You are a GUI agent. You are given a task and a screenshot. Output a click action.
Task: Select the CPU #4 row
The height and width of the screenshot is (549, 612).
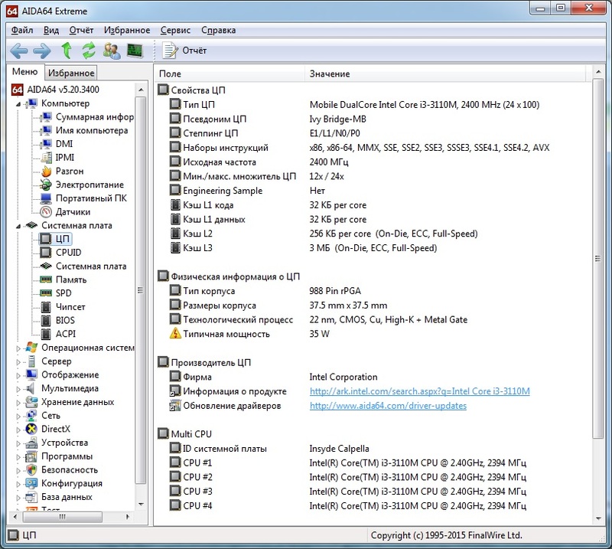point(373,505)
